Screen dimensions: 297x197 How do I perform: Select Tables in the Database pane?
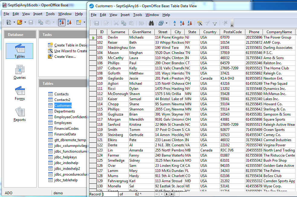[x=20, y=51]
